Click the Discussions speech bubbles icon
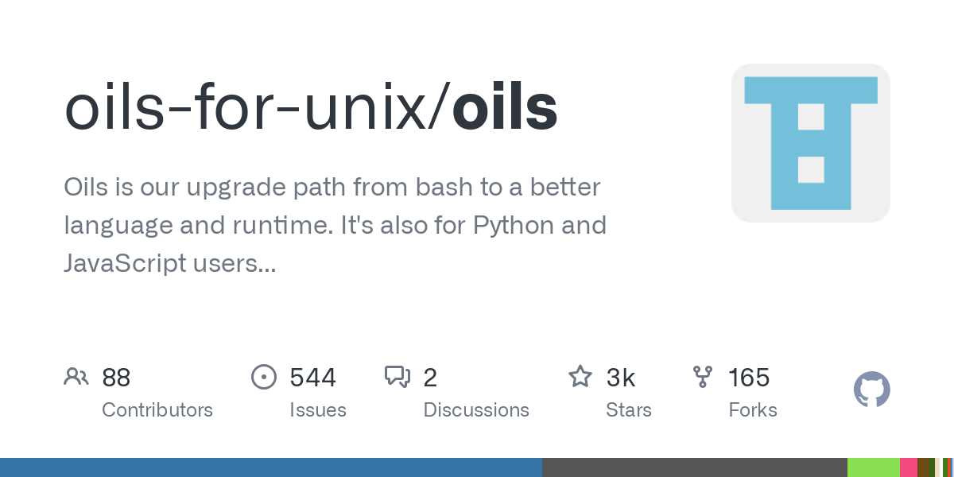This screenshot has height=477, width=954. tap(397, 377)
